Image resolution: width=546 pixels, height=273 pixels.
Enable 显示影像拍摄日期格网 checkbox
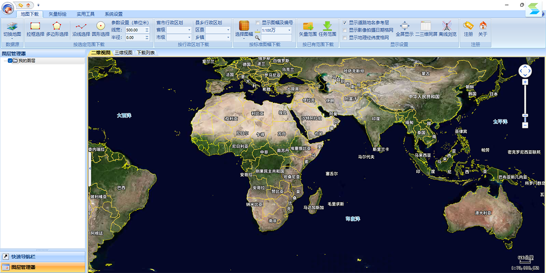point(345,30)
